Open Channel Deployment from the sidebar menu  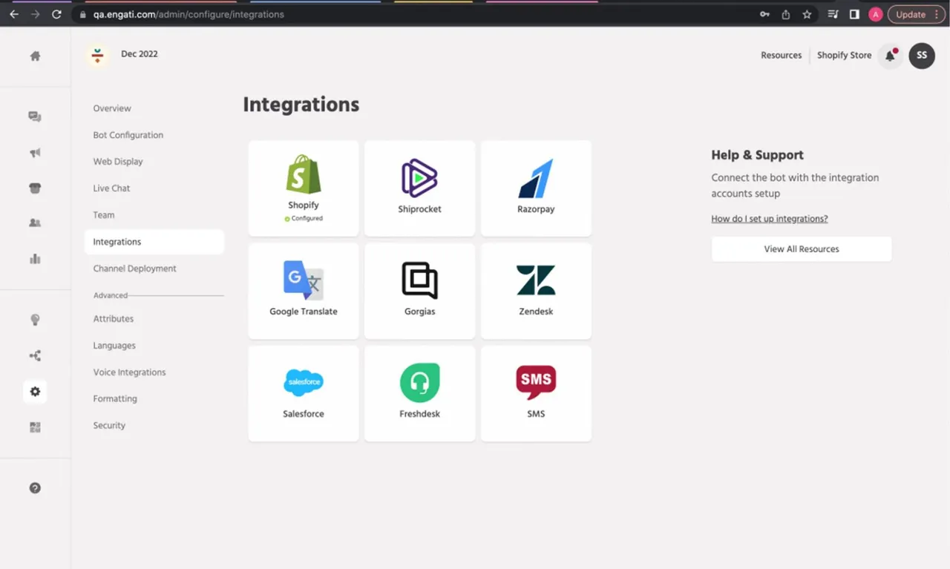(134, 268)
